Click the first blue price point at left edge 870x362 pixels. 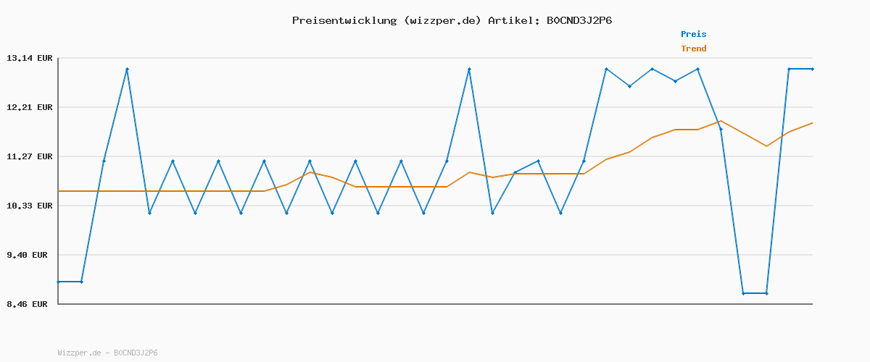pyautogui.click(x=59, y=282)
